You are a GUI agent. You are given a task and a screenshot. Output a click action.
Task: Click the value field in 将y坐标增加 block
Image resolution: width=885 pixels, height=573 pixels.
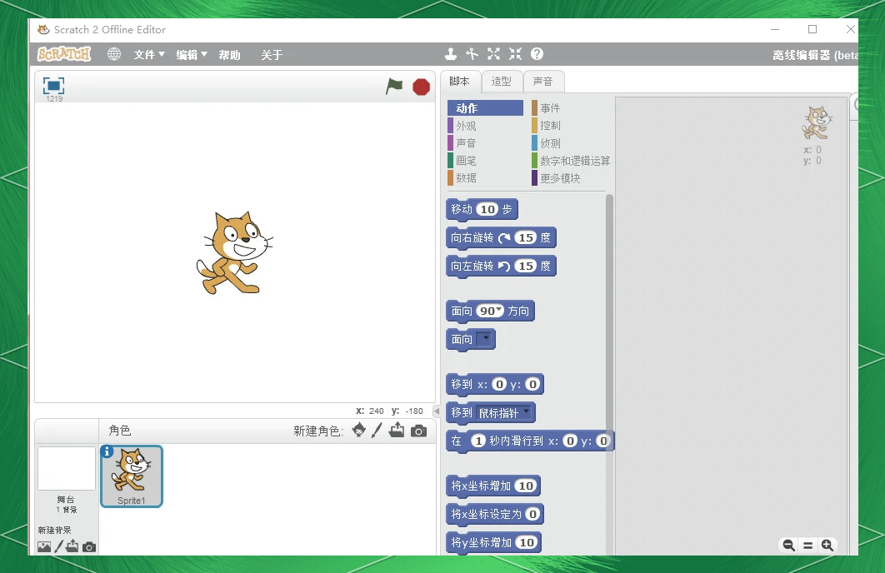[x=527, y=542]
